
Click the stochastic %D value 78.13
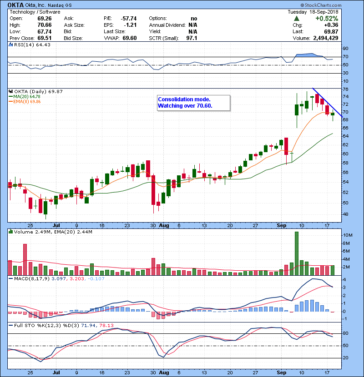(106, 326)
